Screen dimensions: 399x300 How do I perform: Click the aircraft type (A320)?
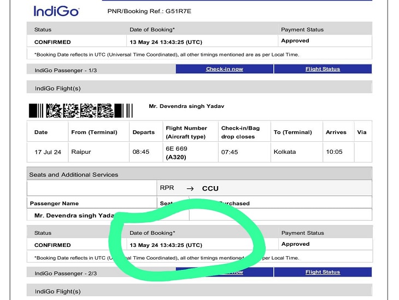click(x=176, y=157)
